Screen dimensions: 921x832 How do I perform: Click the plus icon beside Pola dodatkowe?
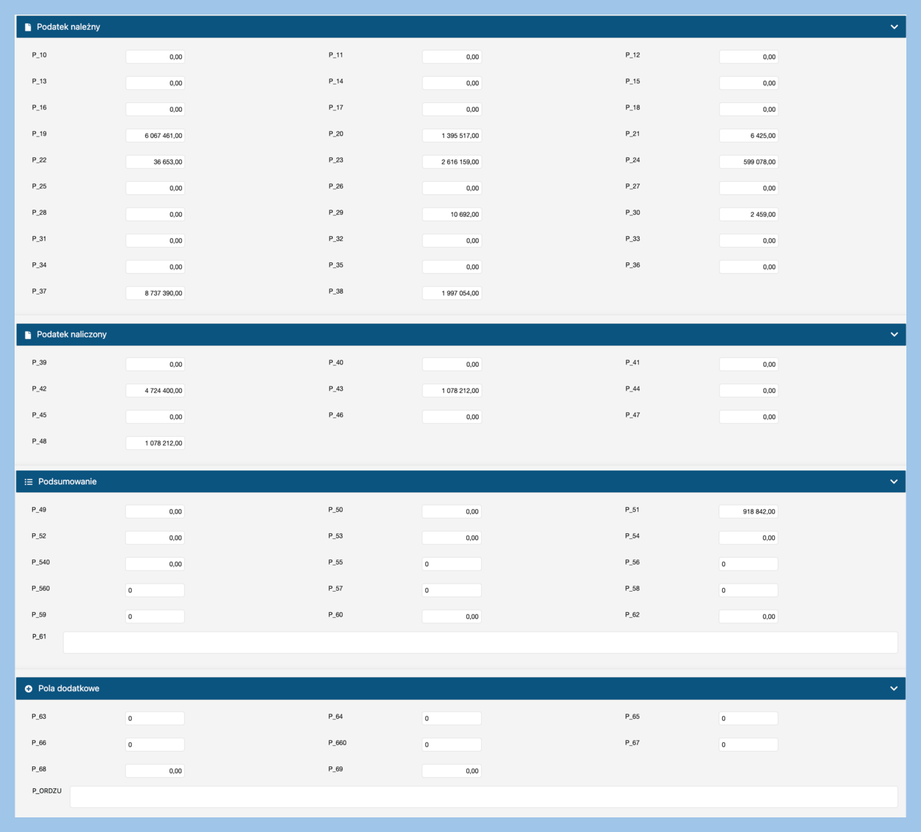point(29,689)
